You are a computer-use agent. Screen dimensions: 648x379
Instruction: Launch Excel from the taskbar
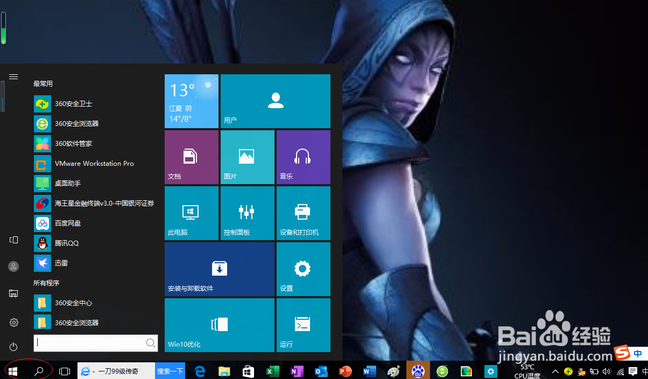click(x=273, y=371)
